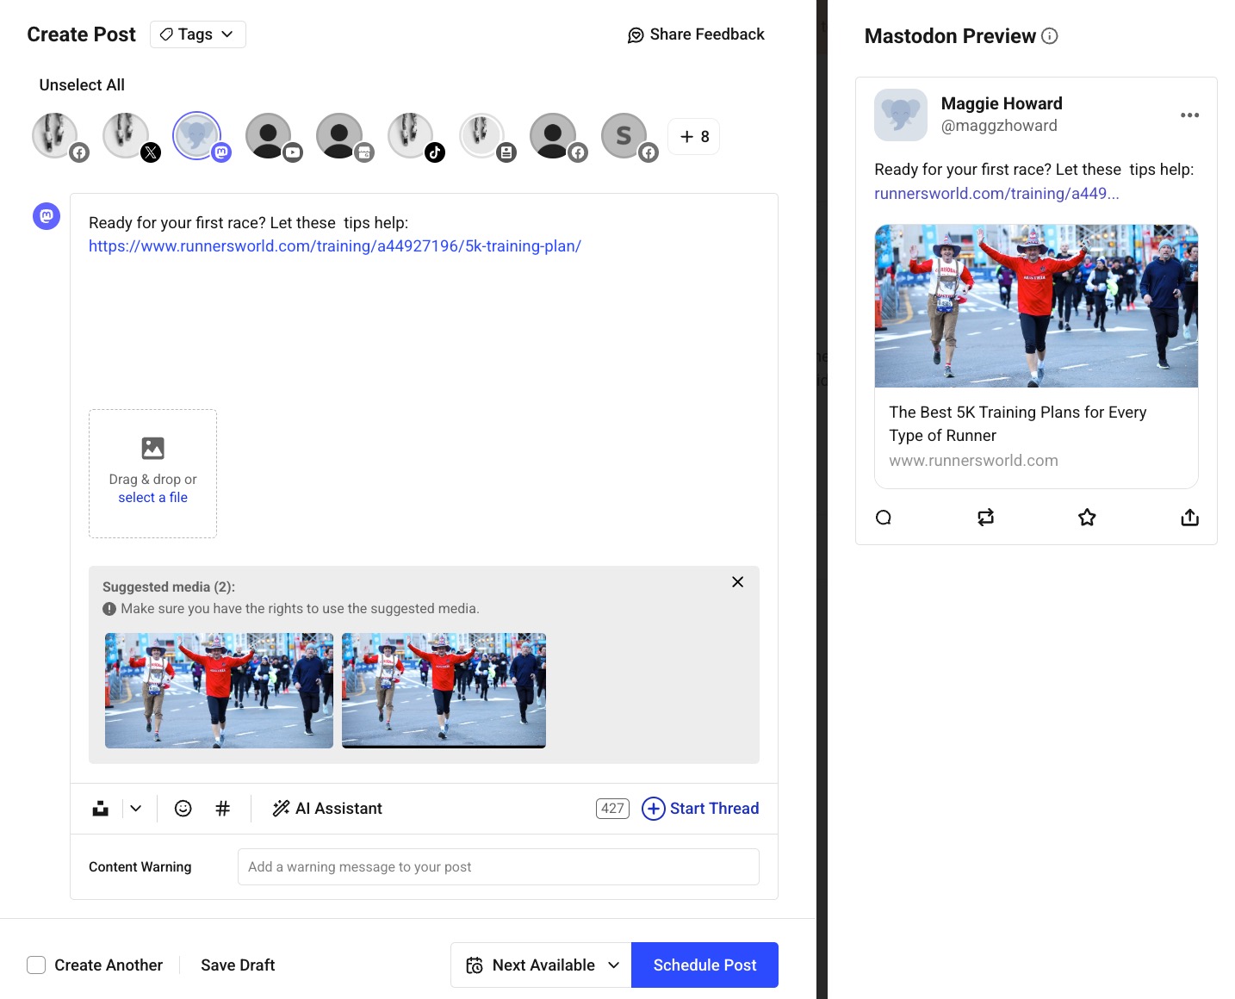Toggle the Mastodon elephant account avatar
Screen dimensions: 1235x999
coord(198,136)
